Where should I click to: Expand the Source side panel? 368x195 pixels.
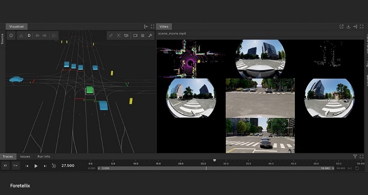pos(2,39)
